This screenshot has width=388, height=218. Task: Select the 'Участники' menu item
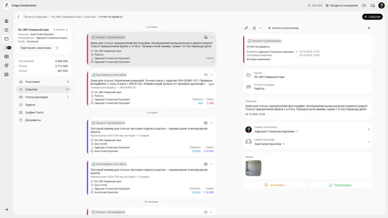(x=44, y=82)
